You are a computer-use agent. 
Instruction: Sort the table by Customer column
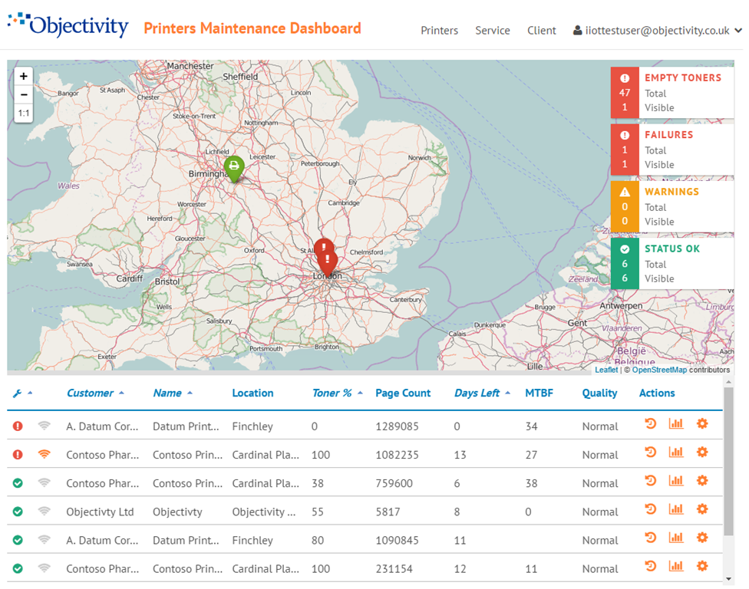point(95,393)
